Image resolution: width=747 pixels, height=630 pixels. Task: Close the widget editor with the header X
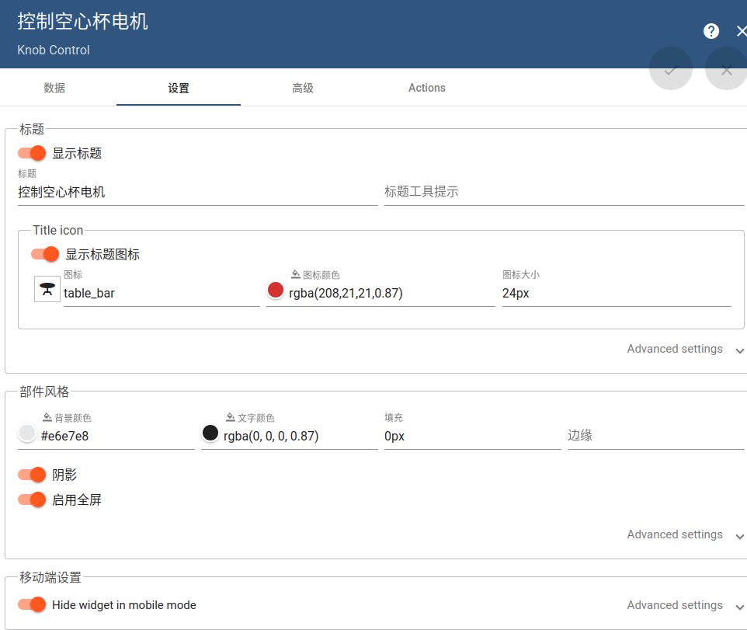tap(742, 31)
